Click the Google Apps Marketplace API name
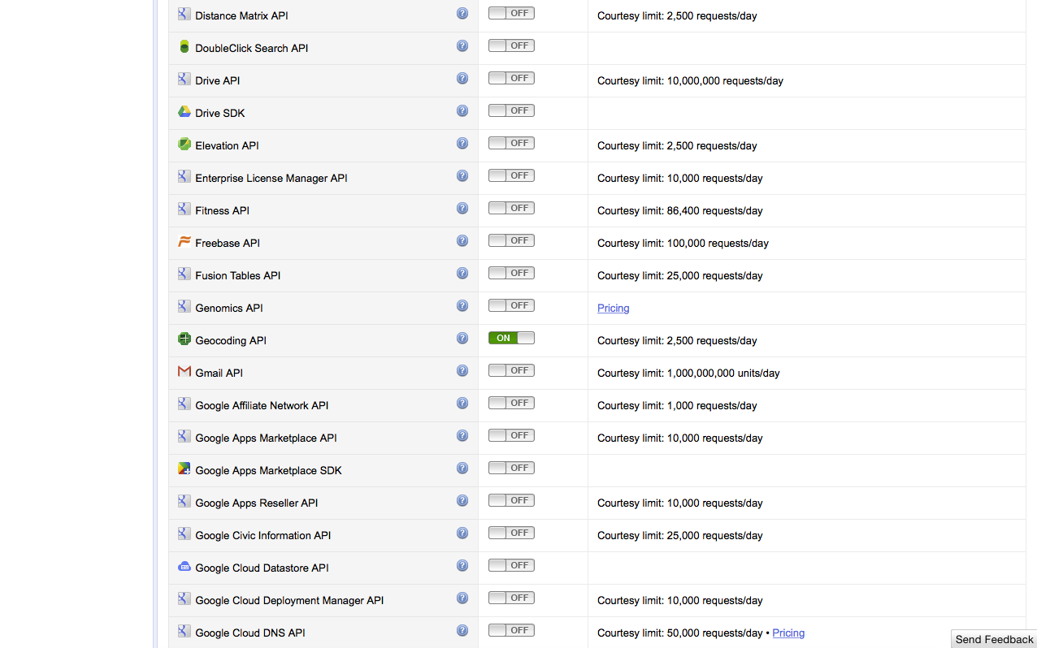Screen dimensions: 1037x648 (x=266, y=438)
